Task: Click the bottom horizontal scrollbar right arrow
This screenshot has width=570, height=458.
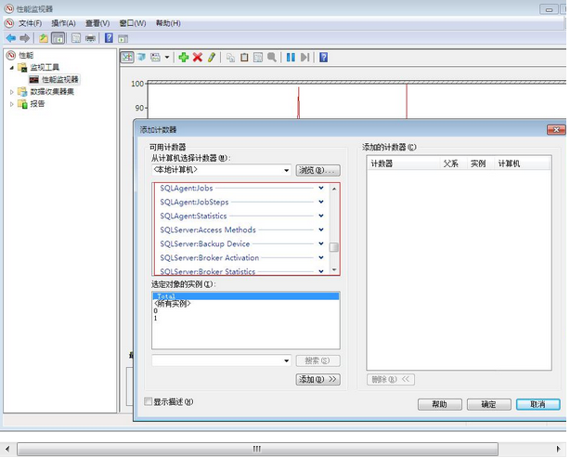Action: click(x=558, y=449)
